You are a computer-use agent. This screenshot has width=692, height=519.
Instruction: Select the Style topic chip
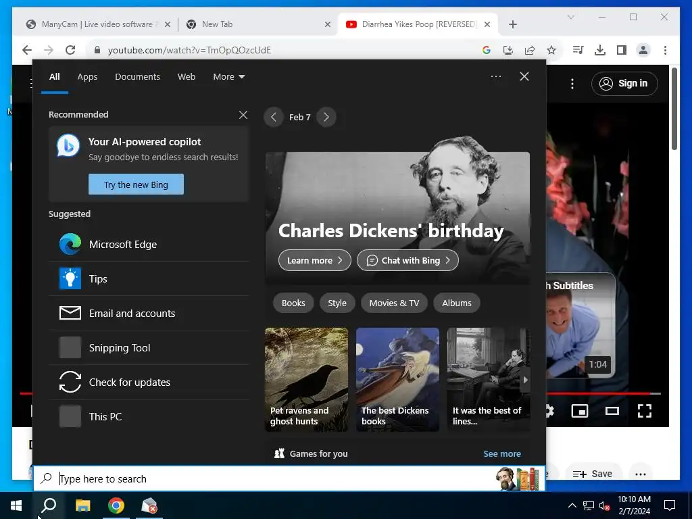pyautogui.click(x=337, y=303)
